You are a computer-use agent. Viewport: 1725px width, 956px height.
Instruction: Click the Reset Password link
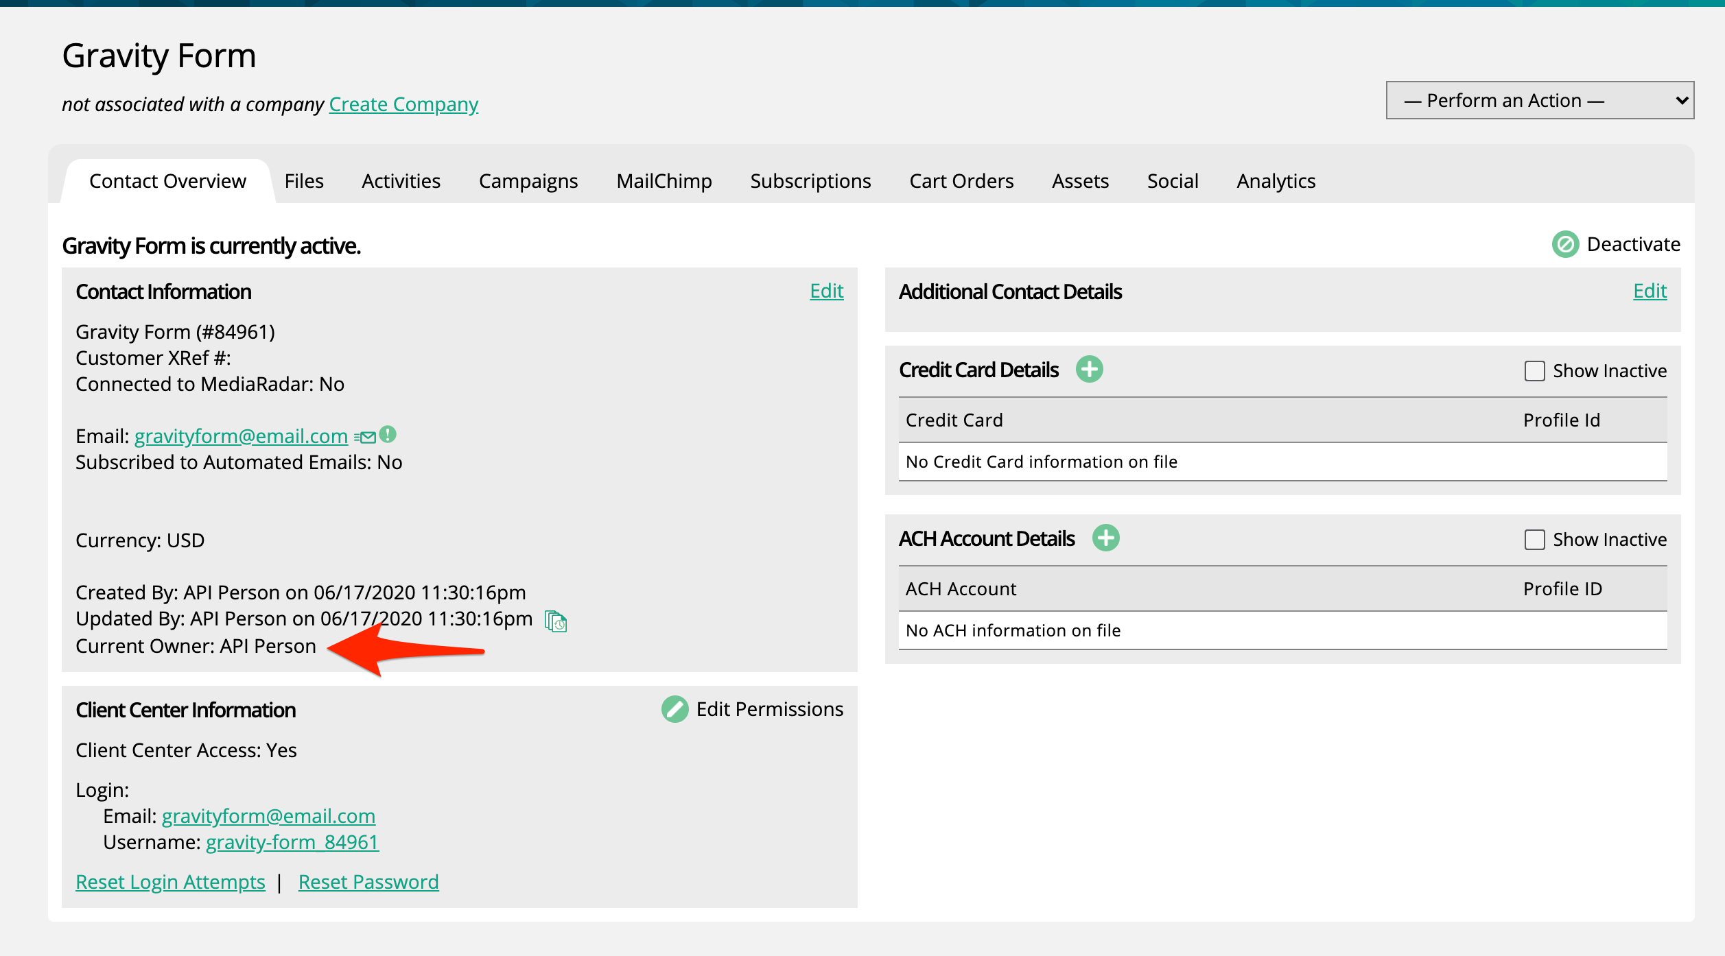coord(368,881)
